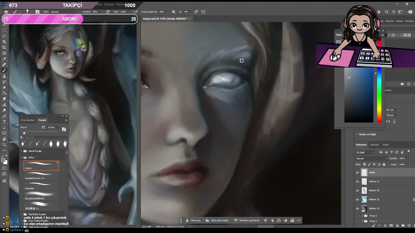Switch to the Yollar tab
This screenshot has height=233, width=415.
point(385,145)
